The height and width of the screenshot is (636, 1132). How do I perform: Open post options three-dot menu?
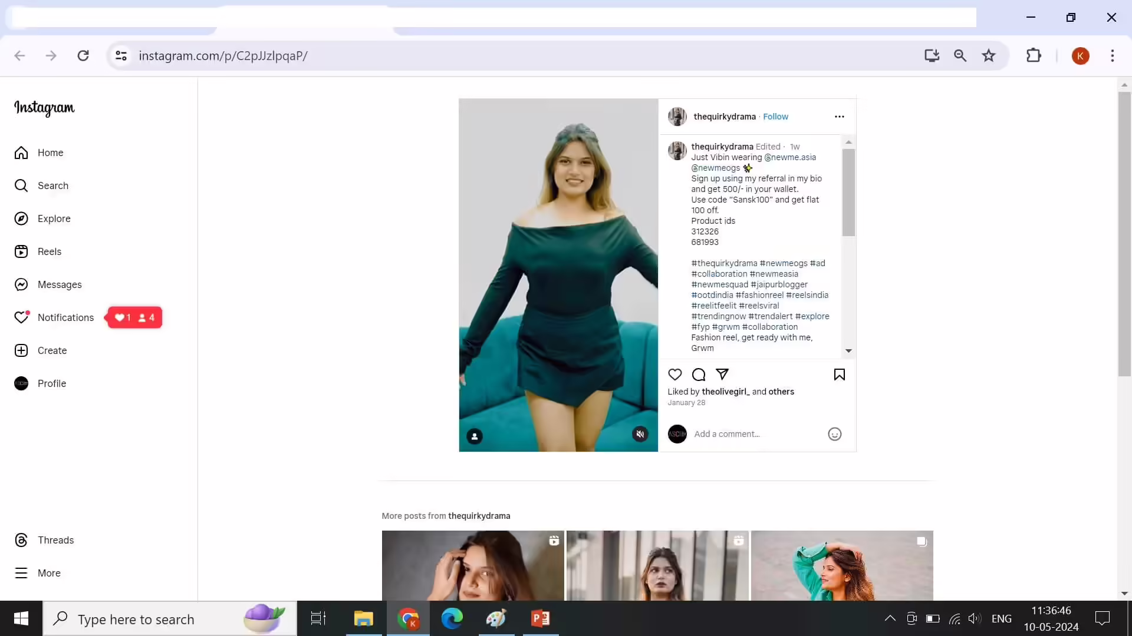click(x=840, y=117)
